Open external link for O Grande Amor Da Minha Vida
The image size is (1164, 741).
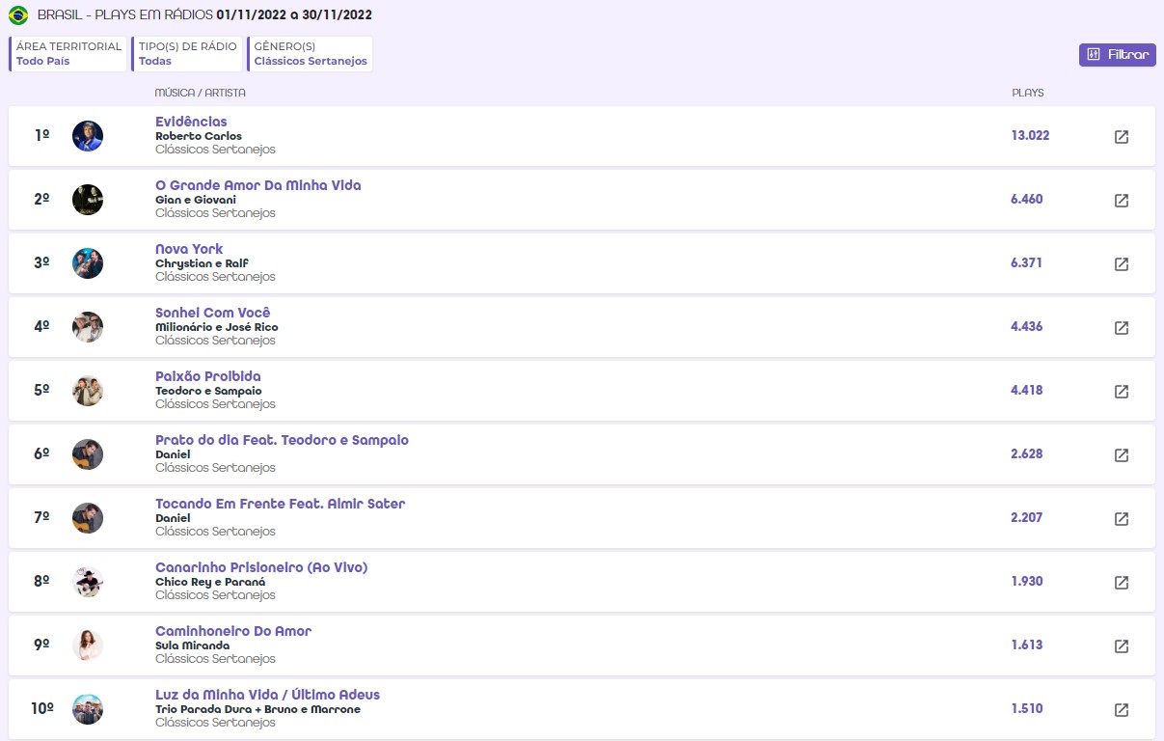1122,201
